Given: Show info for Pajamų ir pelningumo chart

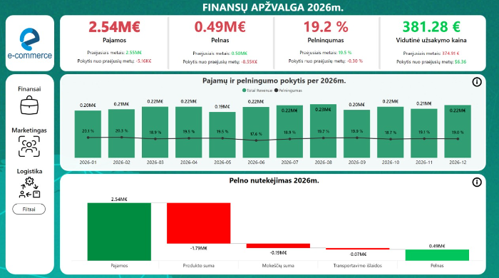Looking at the screenshot, I should (477, 82).
